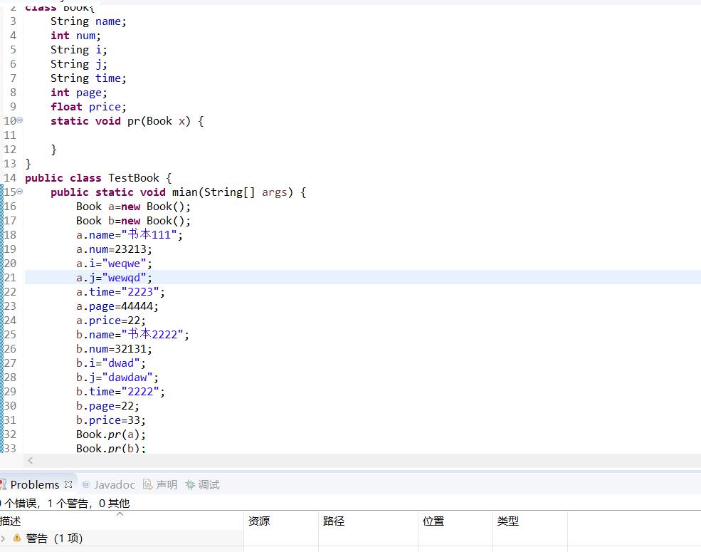The height and width of the screenshot is (552, 701).
Task: Click on 'public class TestBook {' line
Action: (x=98, y=178)
